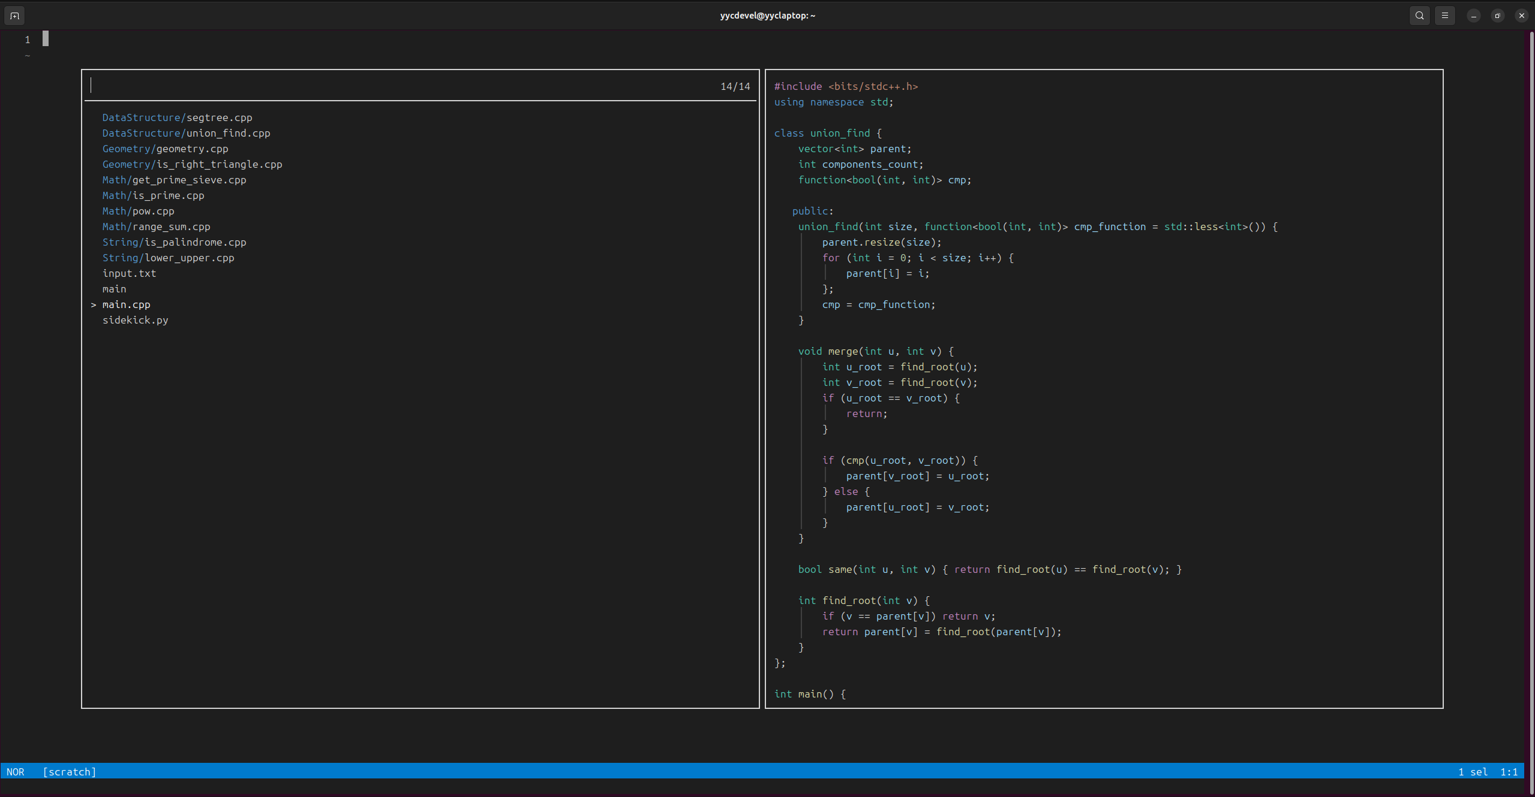Choose input.txt in file picker
This screenshot has width=1535, height=797.
[129, 273]
